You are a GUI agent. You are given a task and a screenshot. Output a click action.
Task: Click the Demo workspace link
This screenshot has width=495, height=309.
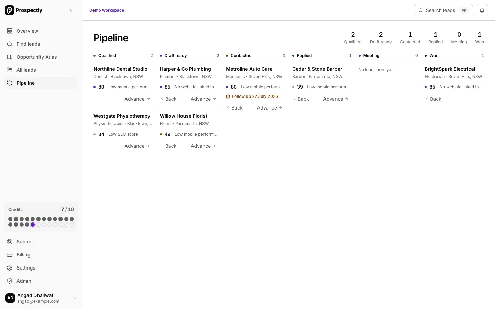coord(107,10)
